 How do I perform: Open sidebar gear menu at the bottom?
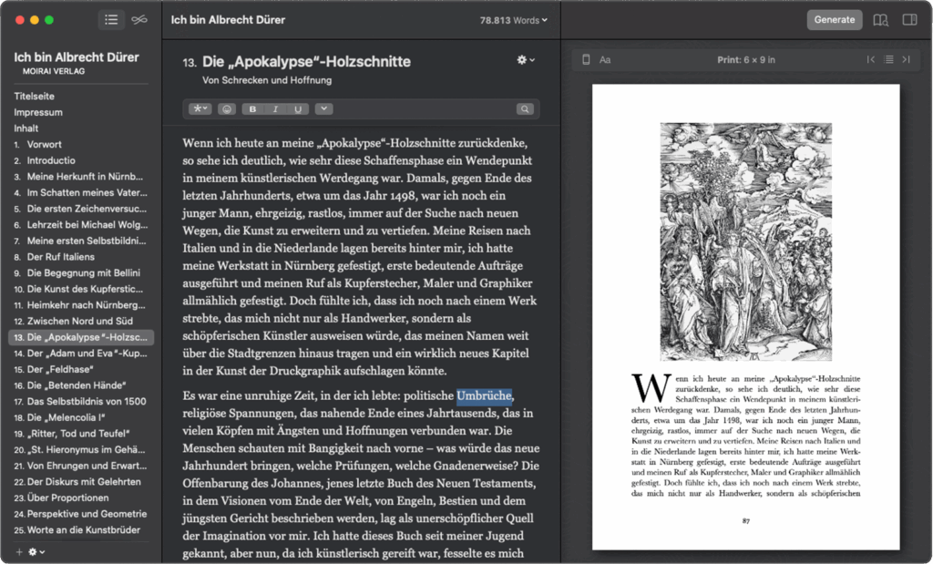(36, 552)
